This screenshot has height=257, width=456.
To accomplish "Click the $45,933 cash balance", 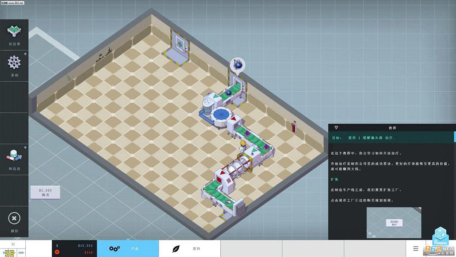I will click(x=85, y=245).
